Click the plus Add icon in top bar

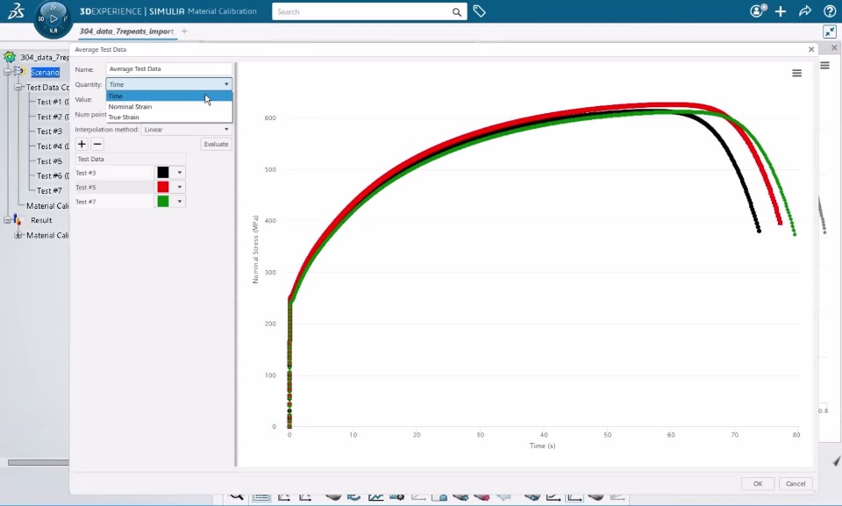(x=781, y=11)
